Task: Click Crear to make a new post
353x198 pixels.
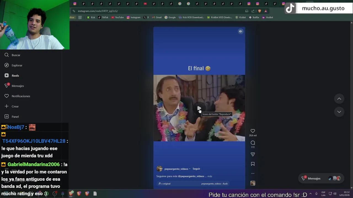Action: coord(12,106)
